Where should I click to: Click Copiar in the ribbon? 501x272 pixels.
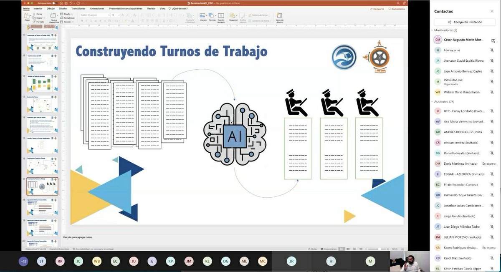coord(38,18)
